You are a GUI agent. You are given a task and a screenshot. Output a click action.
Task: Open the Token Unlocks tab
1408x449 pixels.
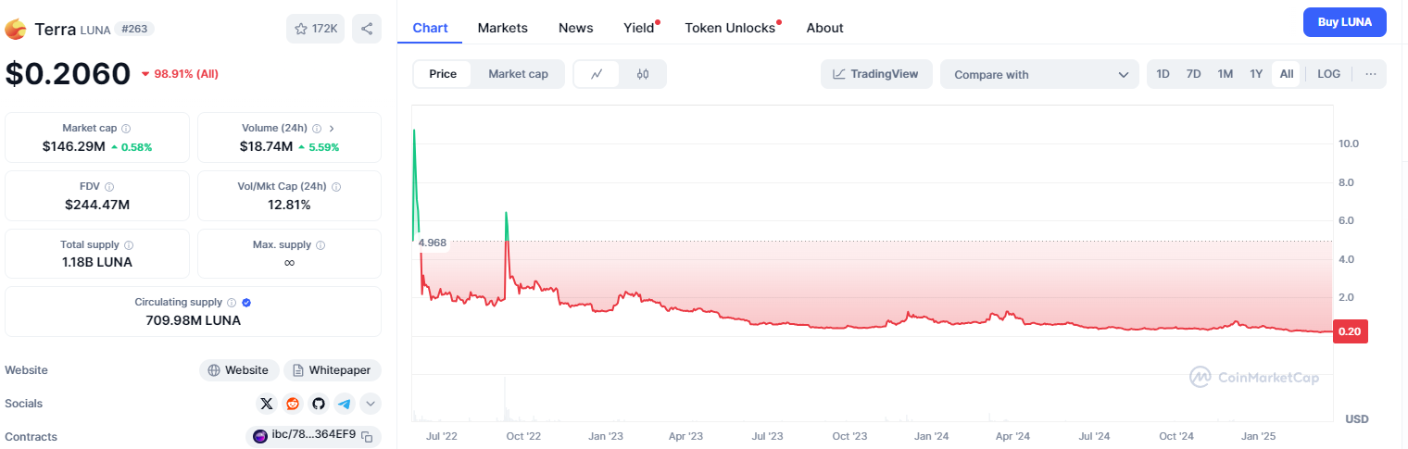[x=730, y=28]
